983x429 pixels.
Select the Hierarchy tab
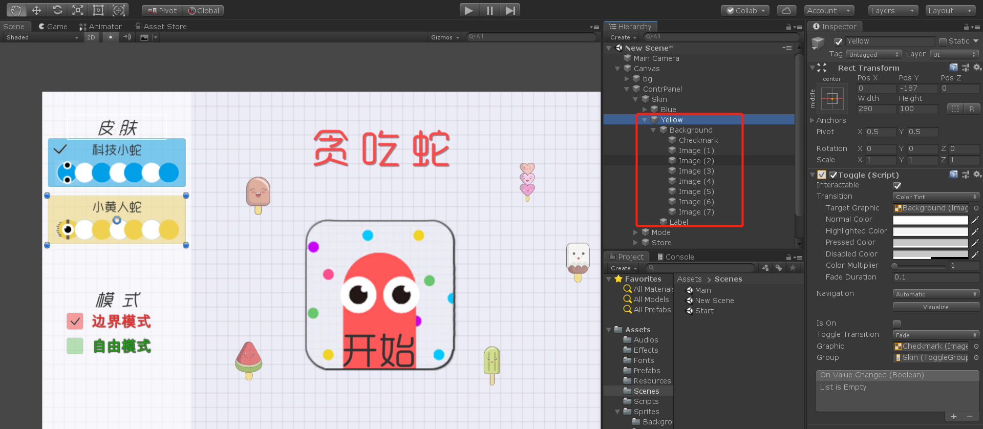point(630,27)
